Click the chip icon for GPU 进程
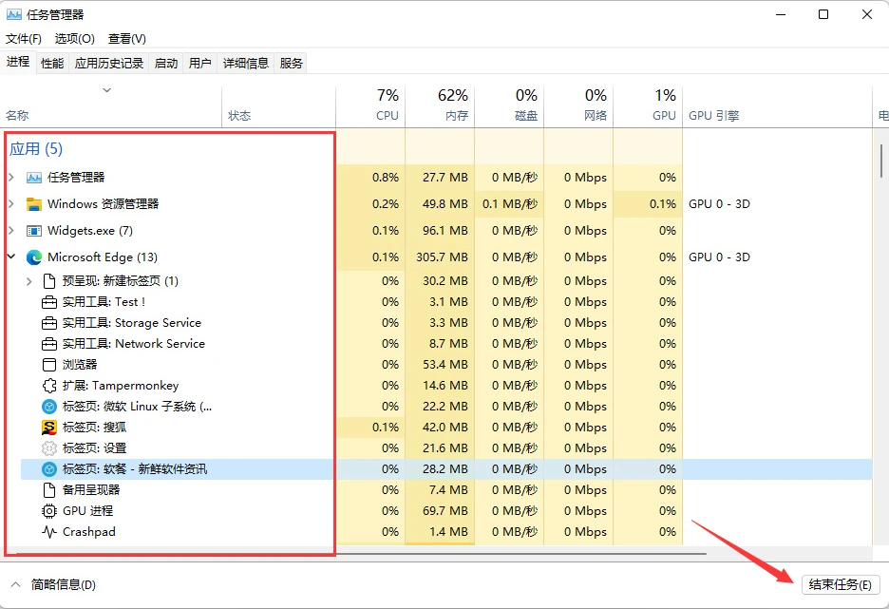 tap(49, 511)
